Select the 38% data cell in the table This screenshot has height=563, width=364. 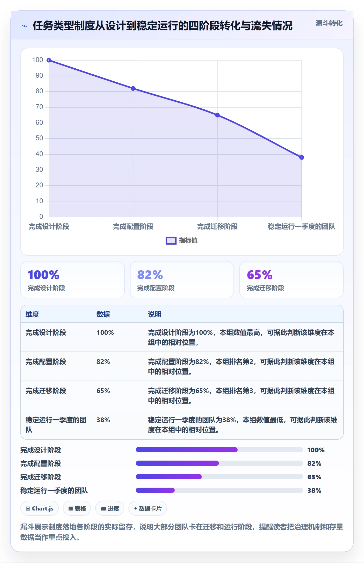(x=103, y=420)
